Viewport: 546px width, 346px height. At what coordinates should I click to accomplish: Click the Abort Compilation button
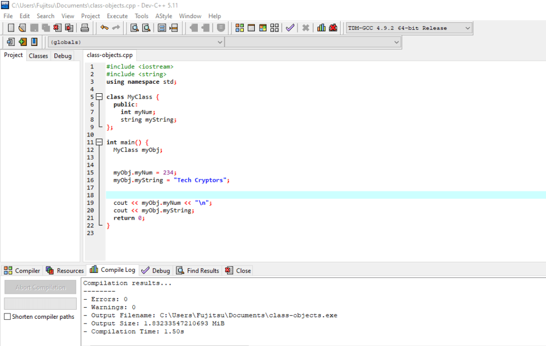click(41, 287)
